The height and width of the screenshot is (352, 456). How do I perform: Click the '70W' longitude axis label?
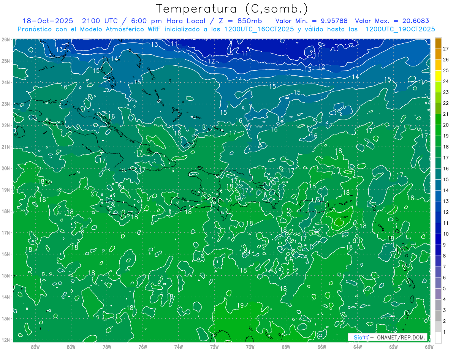click(250, 347)
